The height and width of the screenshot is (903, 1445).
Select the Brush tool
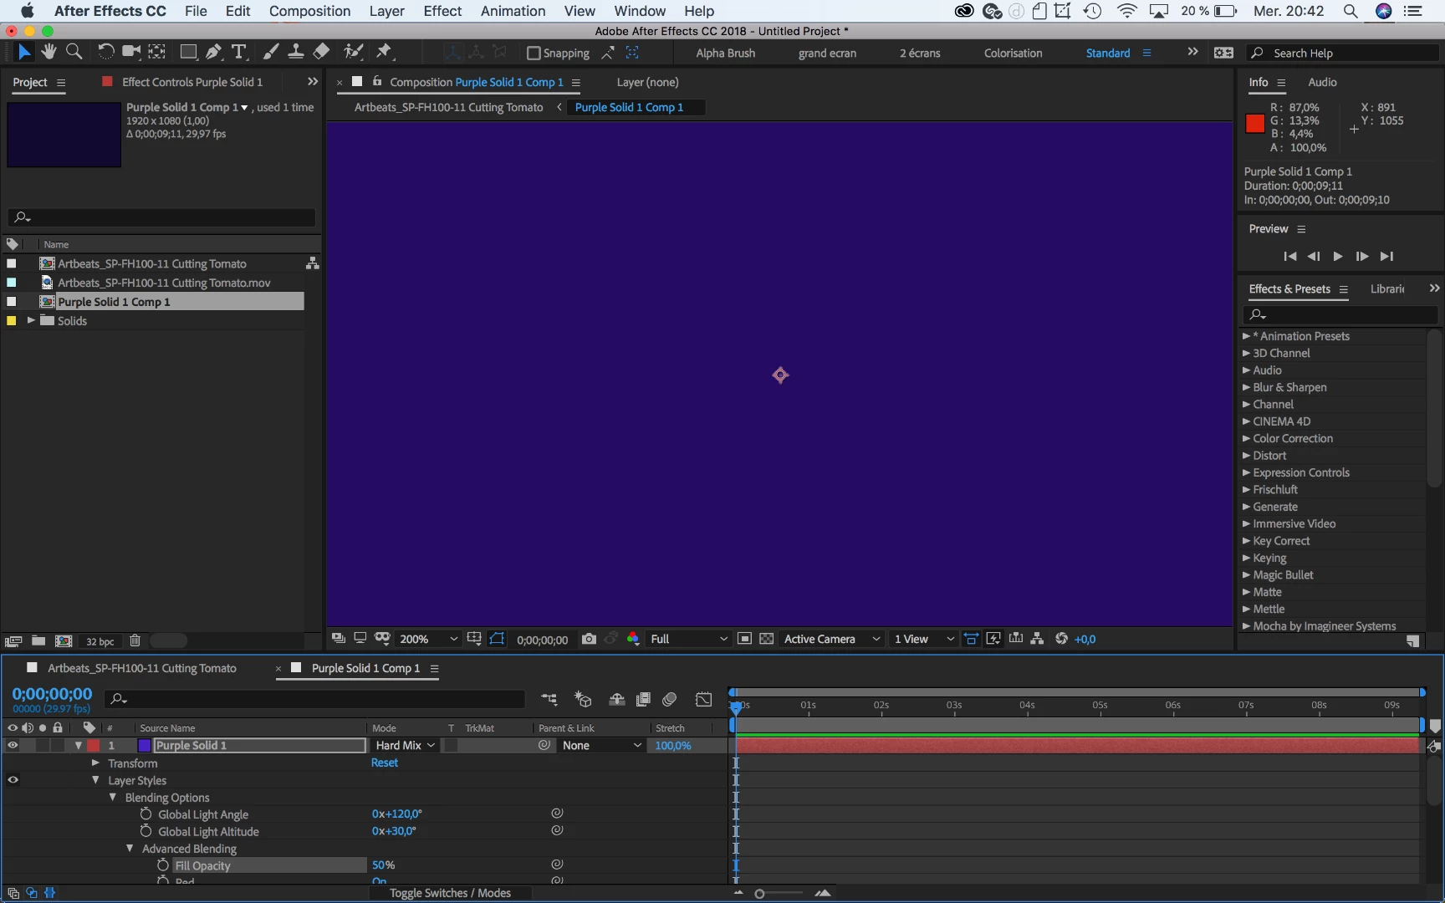[x=271, y=52]
